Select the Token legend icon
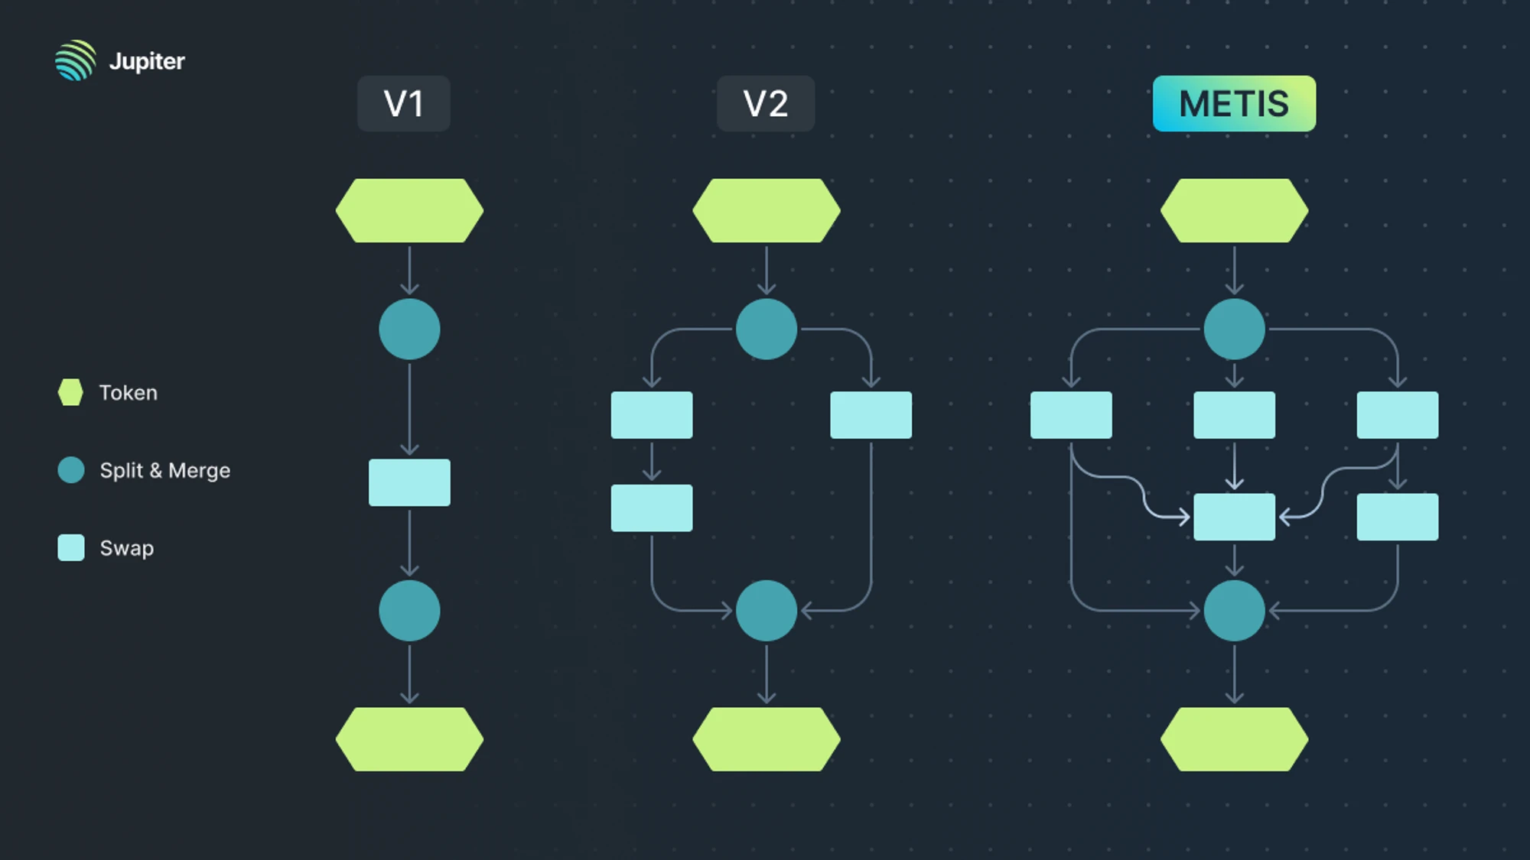Viewport: 1530px width, 860px height. [x=67, y=391]
